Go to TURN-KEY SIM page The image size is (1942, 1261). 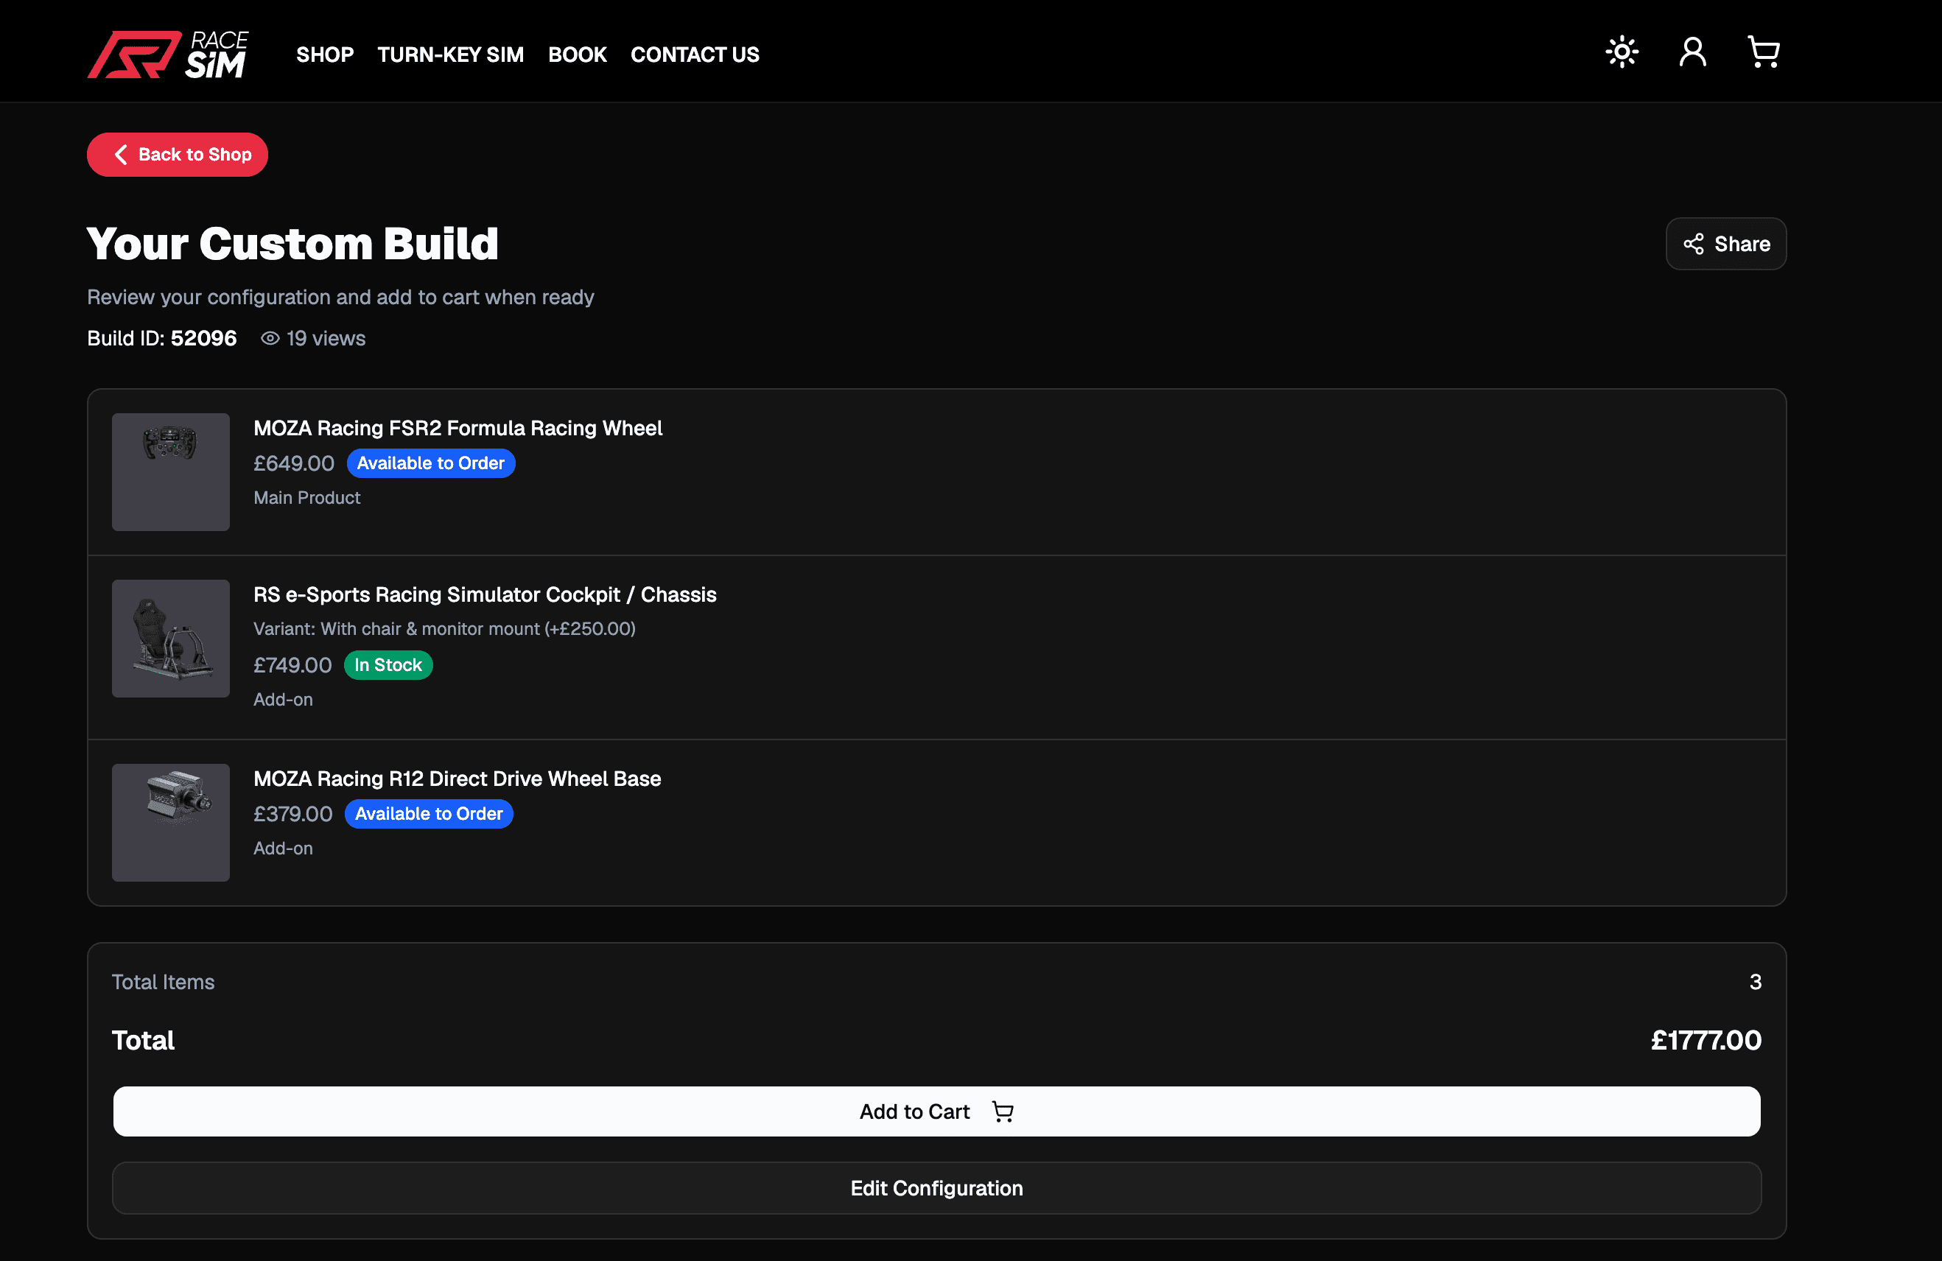click(450, 55)
